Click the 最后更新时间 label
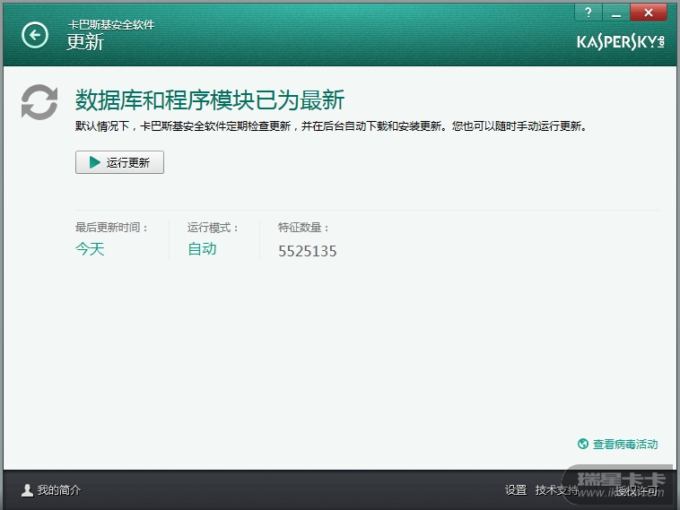 pyautogui.click(x=111, y=228)
